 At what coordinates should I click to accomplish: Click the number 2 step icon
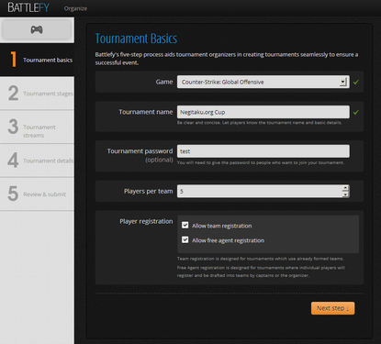(13, 93)
